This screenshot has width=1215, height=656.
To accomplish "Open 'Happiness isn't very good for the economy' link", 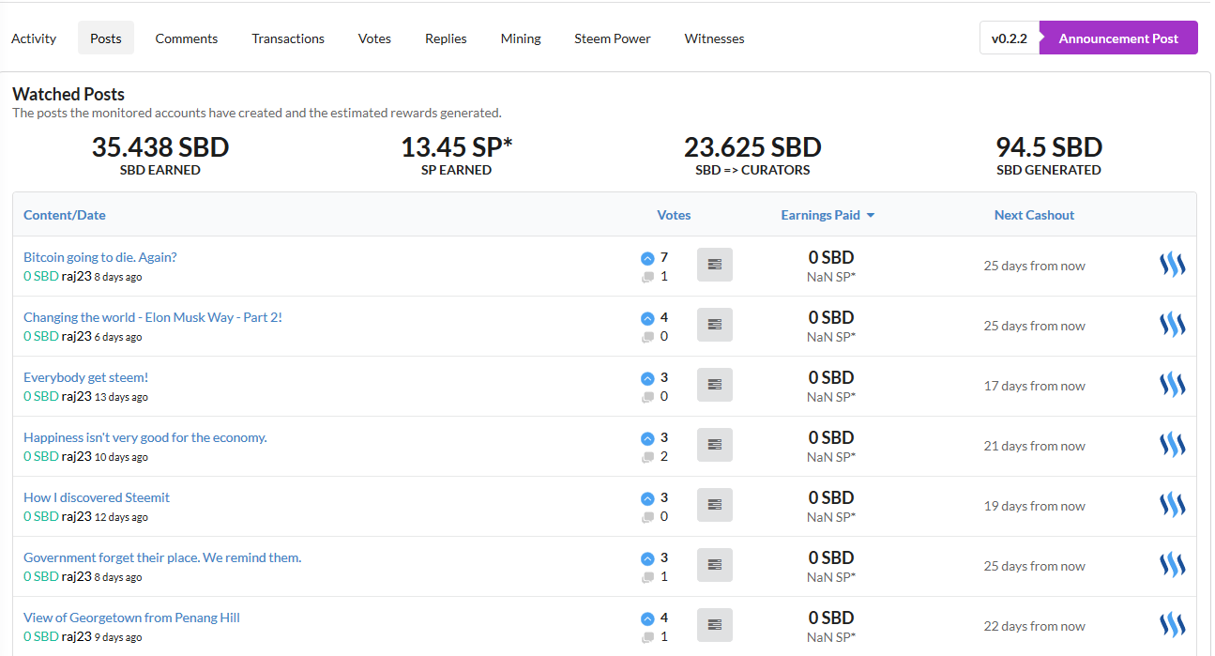I will (x=145, y=437).
